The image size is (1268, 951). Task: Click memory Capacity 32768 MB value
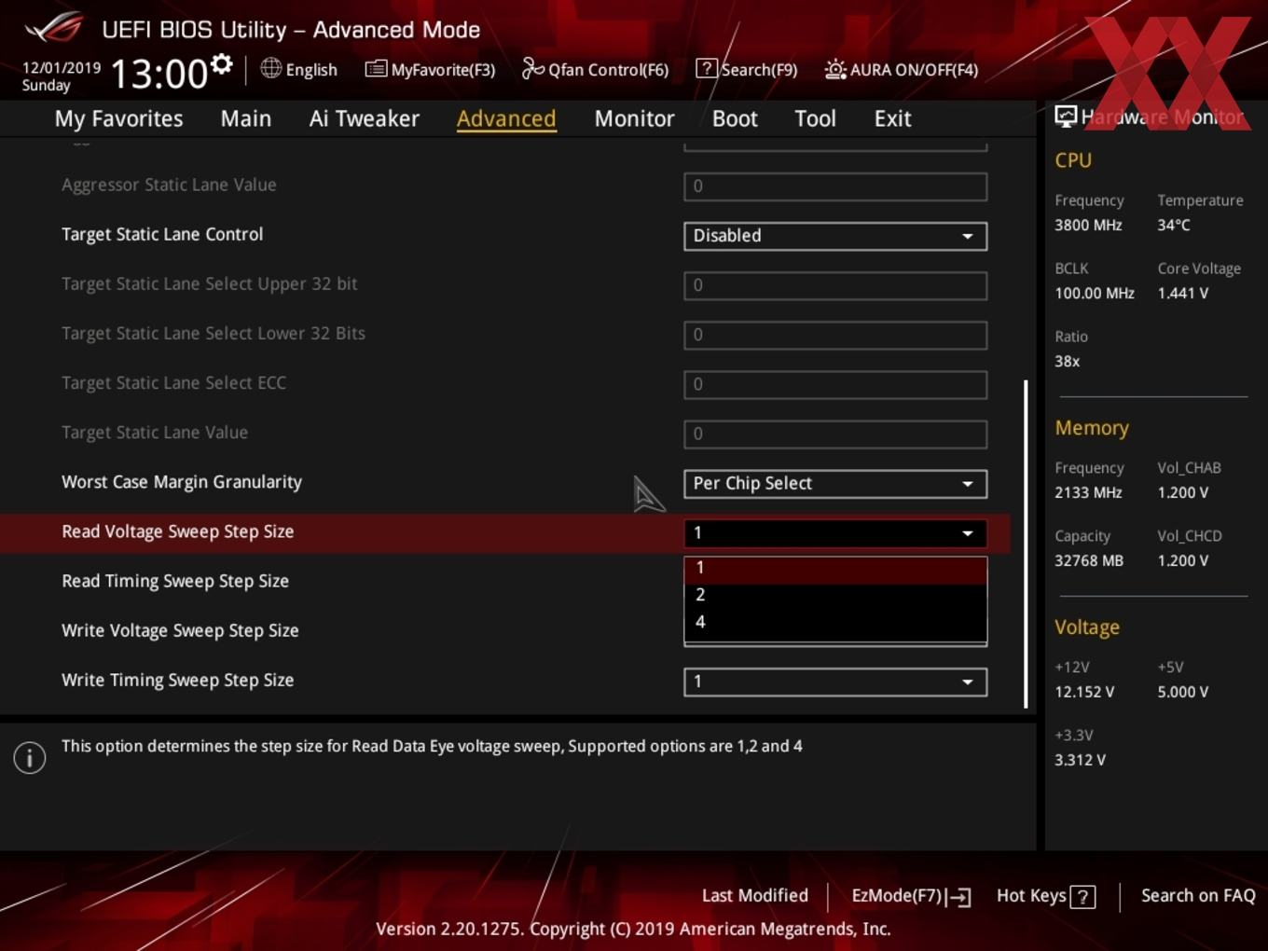[1089, 560]
